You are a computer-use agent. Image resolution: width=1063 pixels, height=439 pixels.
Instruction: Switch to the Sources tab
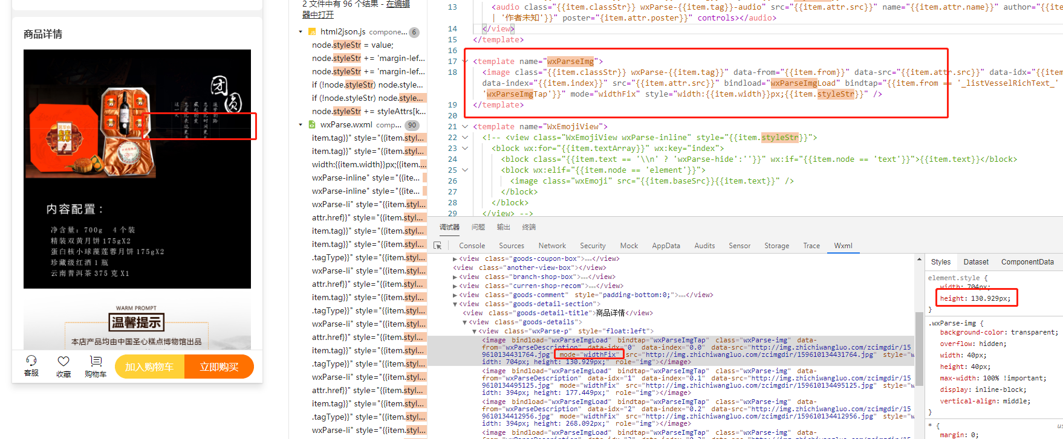click(512, 246)
